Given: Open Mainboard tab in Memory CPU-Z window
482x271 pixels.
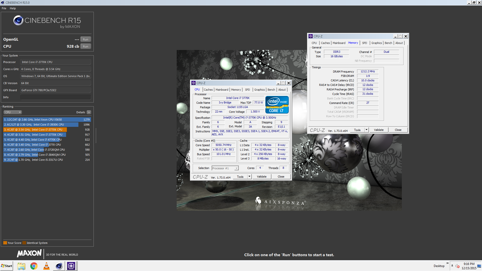Looking at the screenshot, I should pos(339,43).
